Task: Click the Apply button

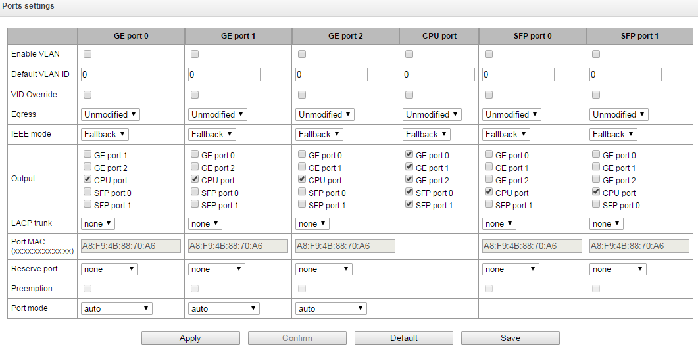Action: [190, 338]
